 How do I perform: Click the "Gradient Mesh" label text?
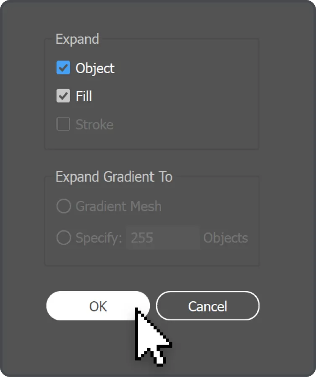(x=119, y=206)
